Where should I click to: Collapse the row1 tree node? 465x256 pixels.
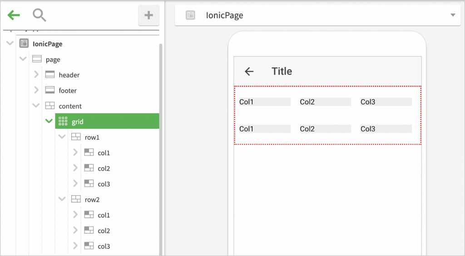tap(62, 137)
